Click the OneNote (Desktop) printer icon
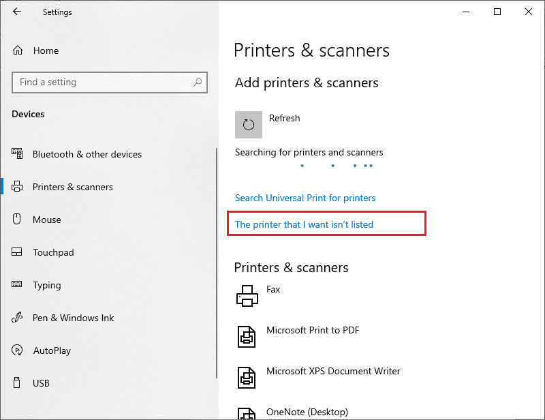 (247, 413)
